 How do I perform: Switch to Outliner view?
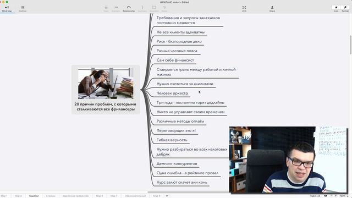23,9
